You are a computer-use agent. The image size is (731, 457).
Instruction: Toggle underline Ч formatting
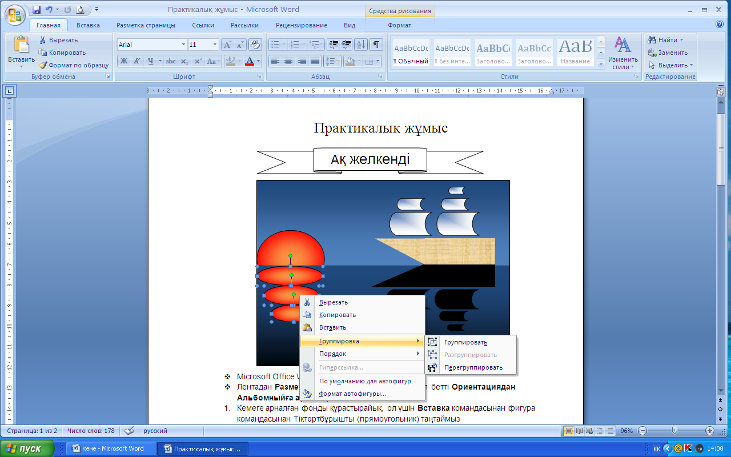tap(151, 61)
